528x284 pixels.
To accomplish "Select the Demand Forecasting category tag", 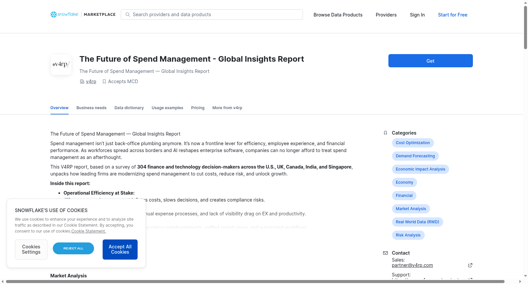I will pos(415,156).
